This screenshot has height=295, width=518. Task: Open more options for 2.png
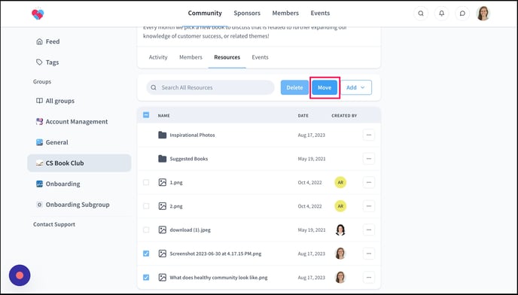pos(369,206)
